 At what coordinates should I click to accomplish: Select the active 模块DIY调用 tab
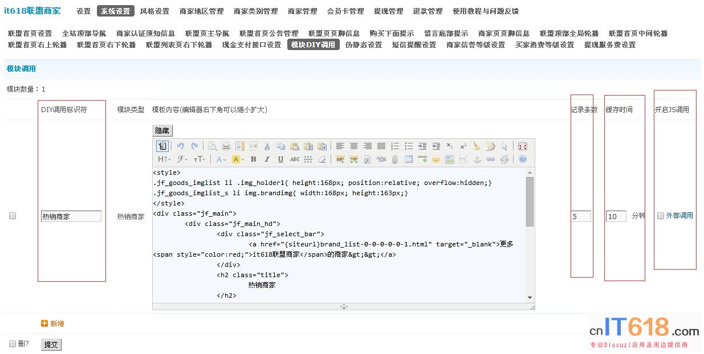click(313, 45)
